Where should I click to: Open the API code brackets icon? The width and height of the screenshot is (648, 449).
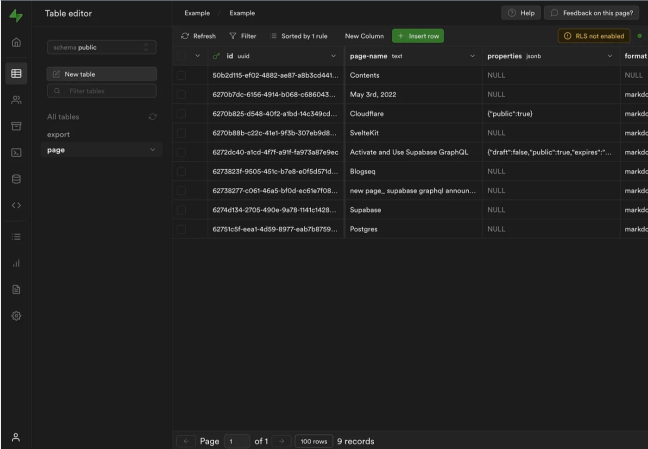click(16, 205)
